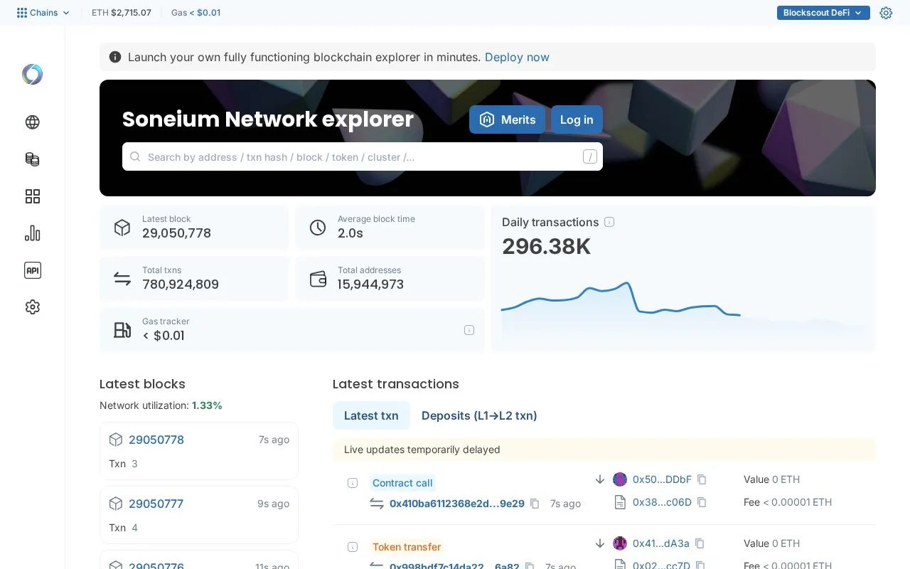Click the Log in button
Image resolution: width=910 pixels, height=569 pixels.
point(577,119)
